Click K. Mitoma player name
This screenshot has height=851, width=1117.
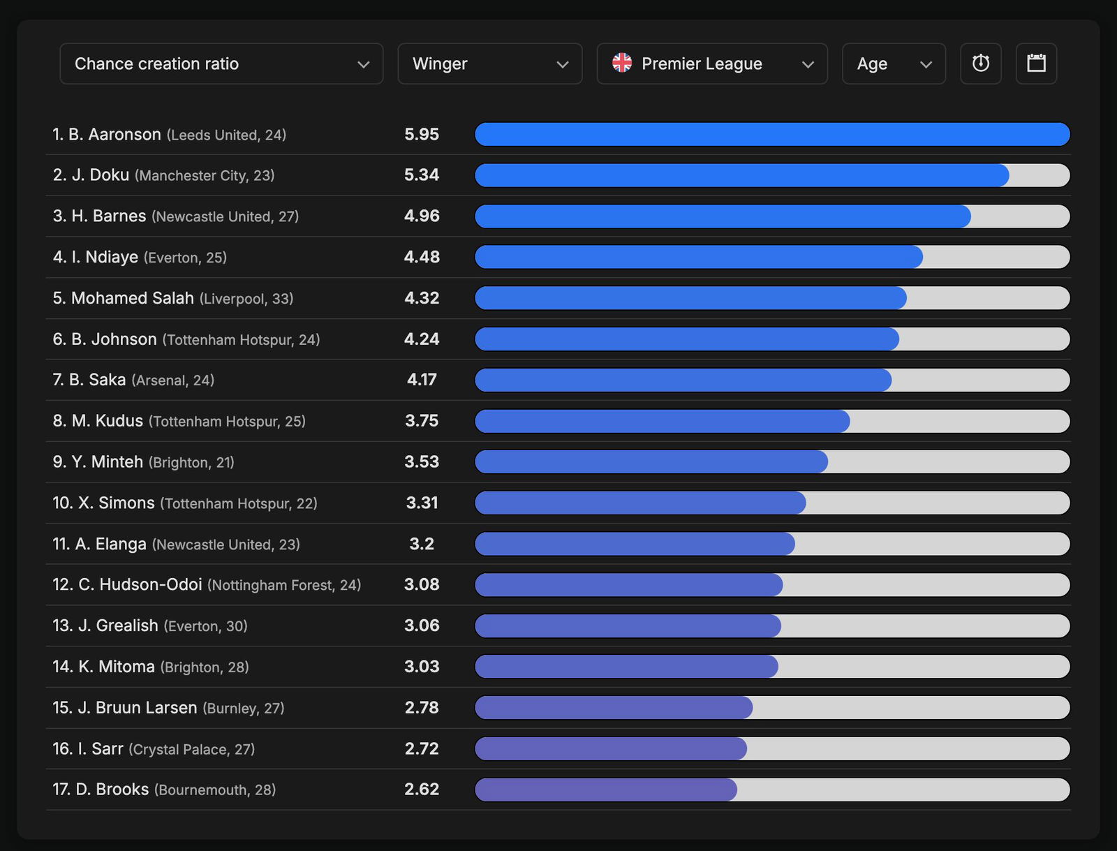click(x=116, y=667)
